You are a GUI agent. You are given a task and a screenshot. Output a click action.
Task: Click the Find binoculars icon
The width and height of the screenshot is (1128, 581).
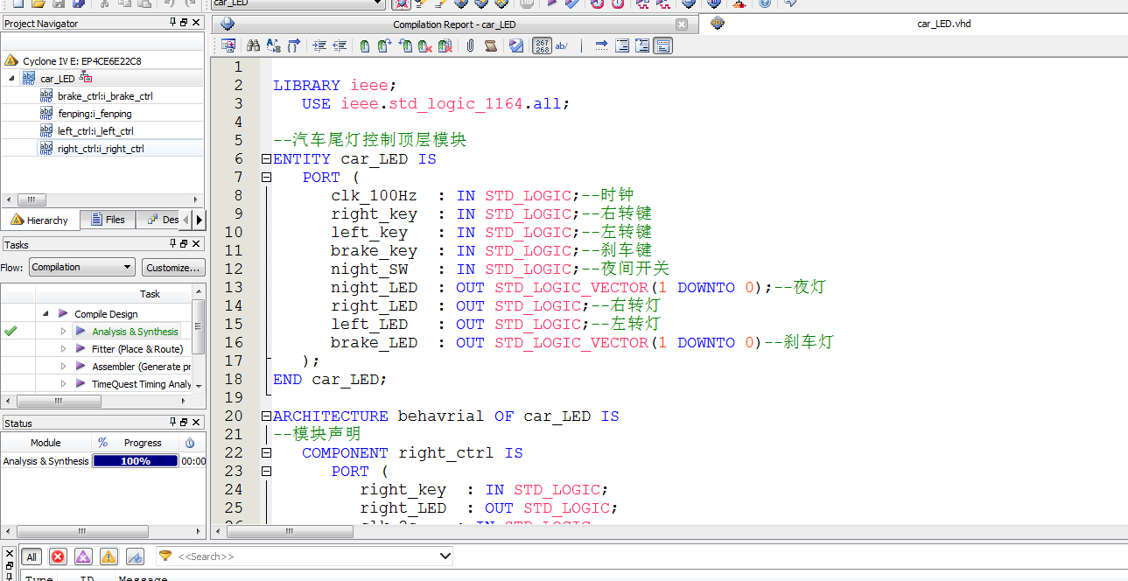pos(254,45)
